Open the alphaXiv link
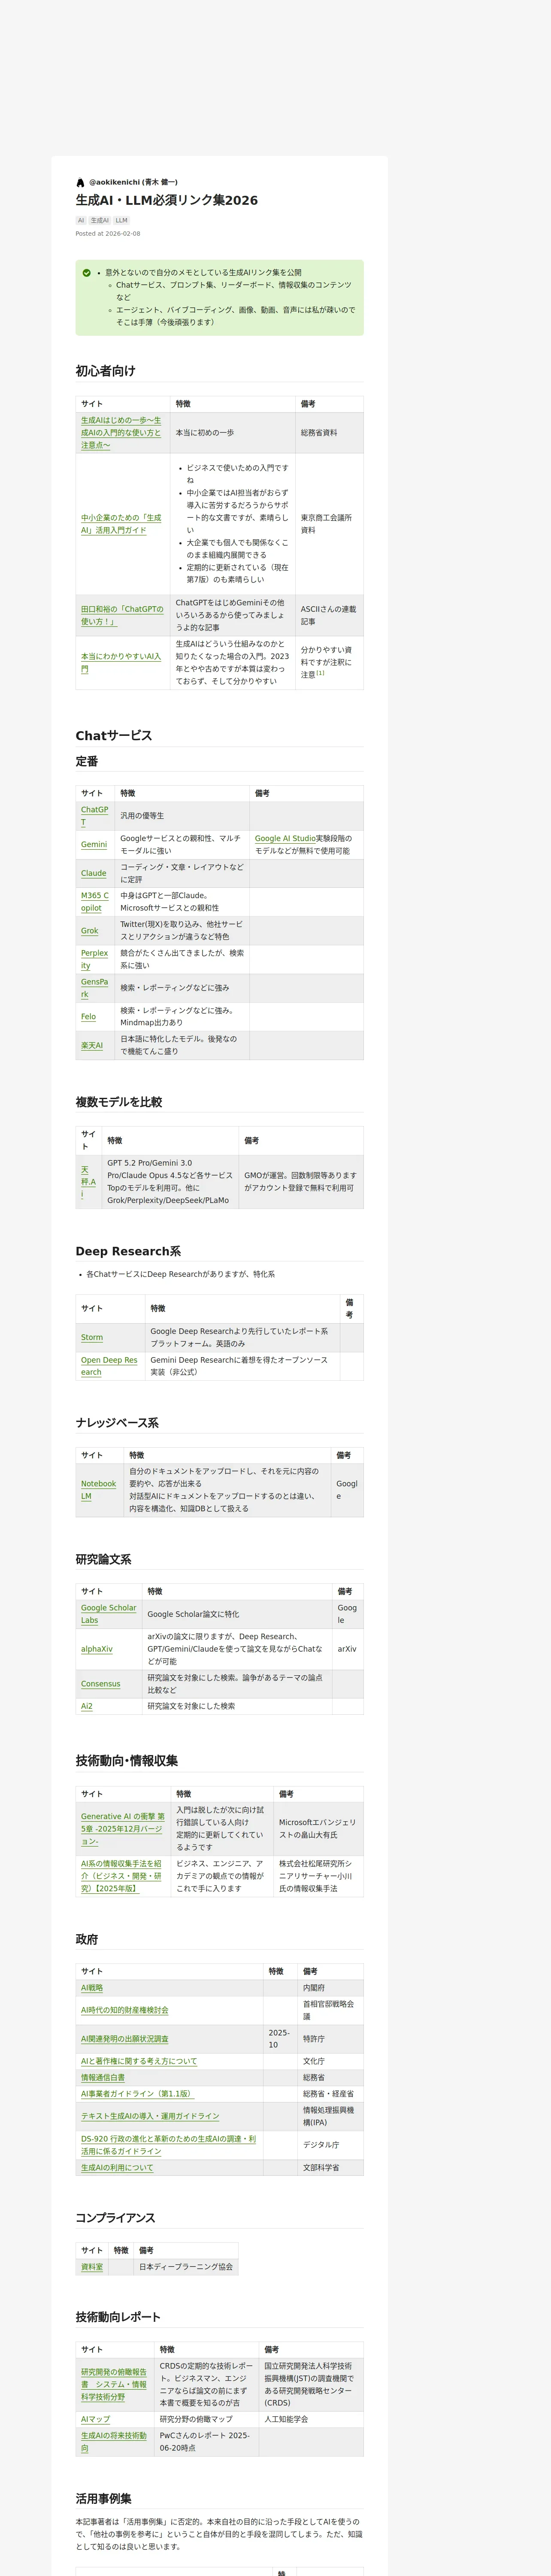 click(x=97, y=1649)
